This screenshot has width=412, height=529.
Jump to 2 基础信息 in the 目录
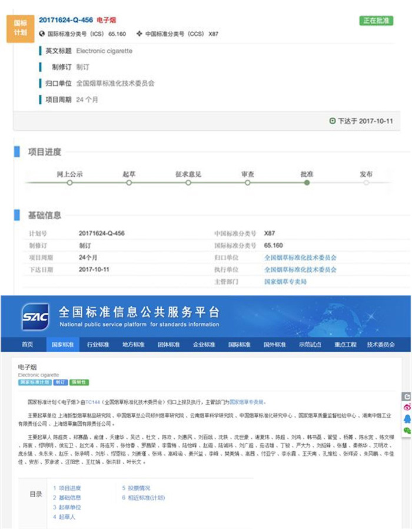tap(67, 498)
